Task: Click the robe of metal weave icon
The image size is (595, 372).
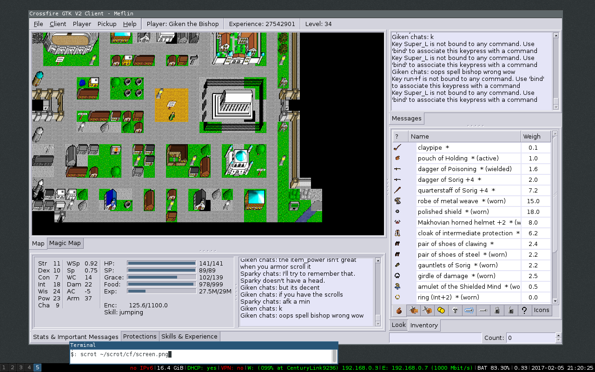Action: (397, 201)
